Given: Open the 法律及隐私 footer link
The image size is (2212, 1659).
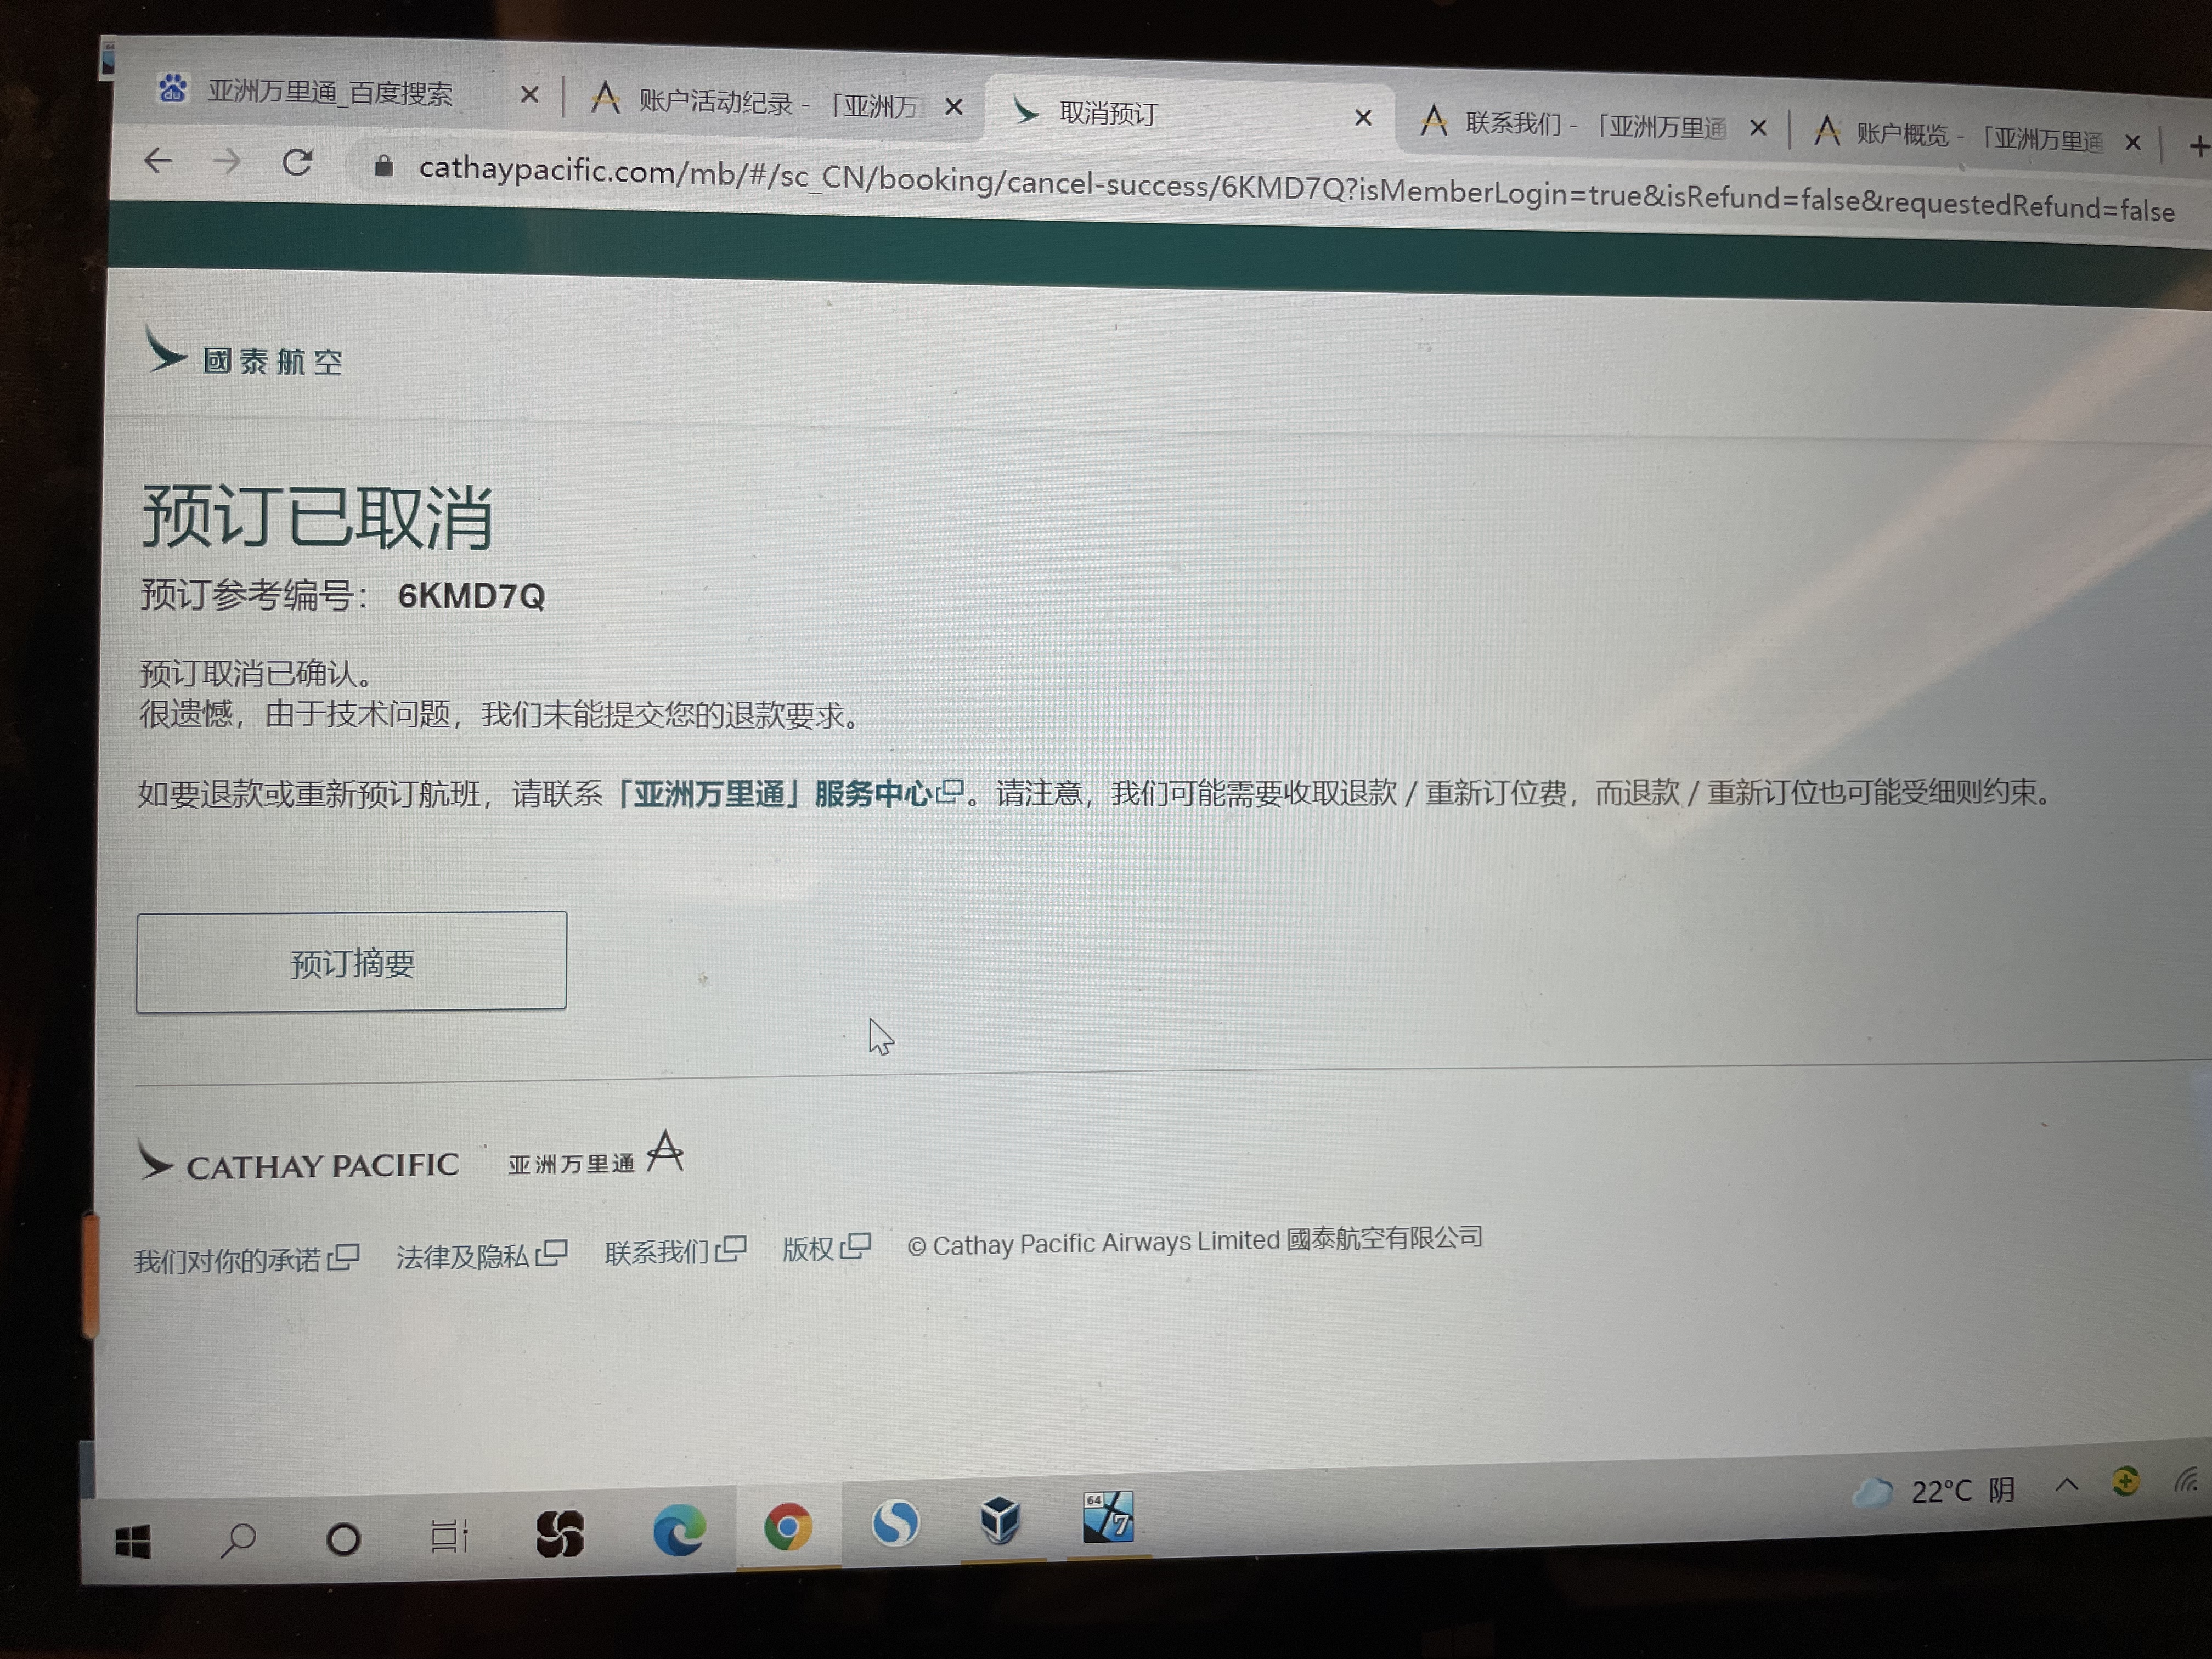Looking at the screenshot, I should (x=481, y=1255).
